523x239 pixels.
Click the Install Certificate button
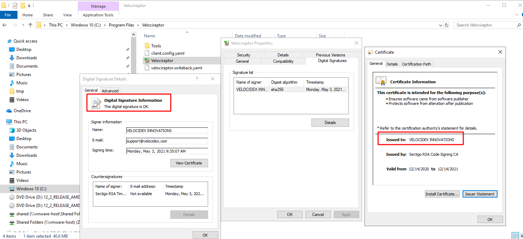pyautogui.click(x=442, y=194)
